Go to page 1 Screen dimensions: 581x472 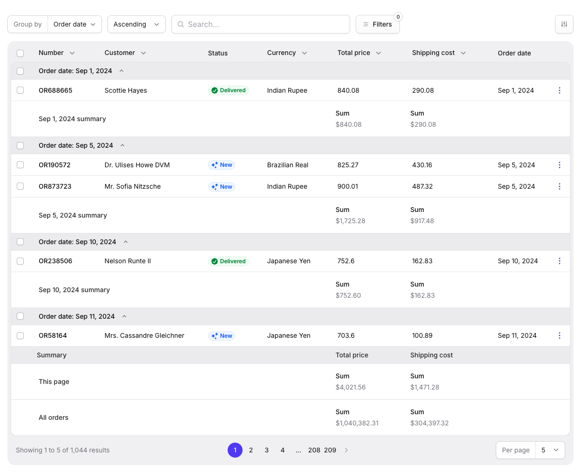point(235,450)
